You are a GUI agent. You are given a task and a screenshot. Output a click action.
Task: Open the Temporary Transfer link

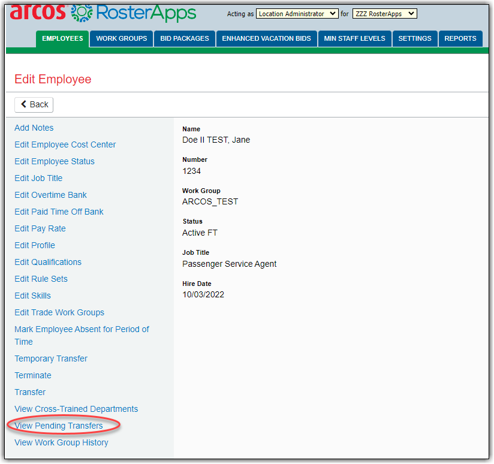tap(51, 358)
